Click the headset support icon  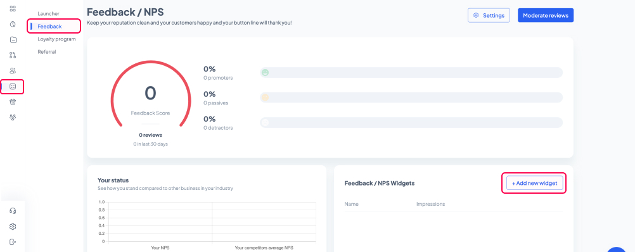[x=13, y=211]
